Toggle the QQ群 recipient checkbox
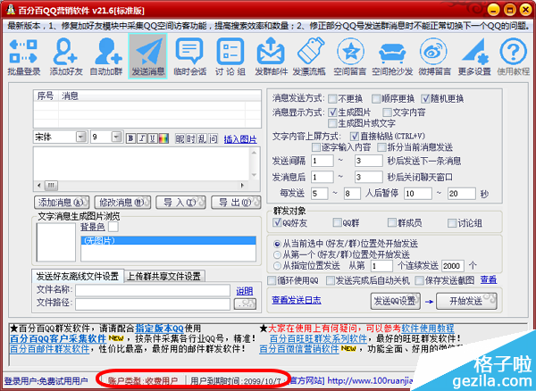The image size is (536, 391). [x=337, y=222]
